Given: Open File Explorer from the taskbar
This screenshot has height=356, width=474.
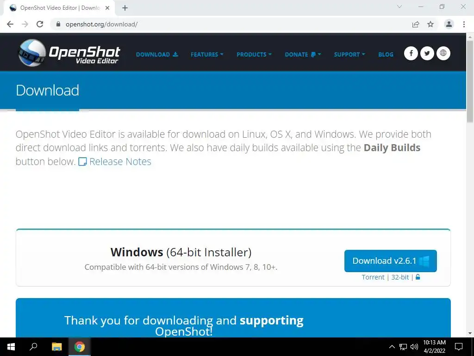Looking at the screenshot, I should [x=56, y=347].
